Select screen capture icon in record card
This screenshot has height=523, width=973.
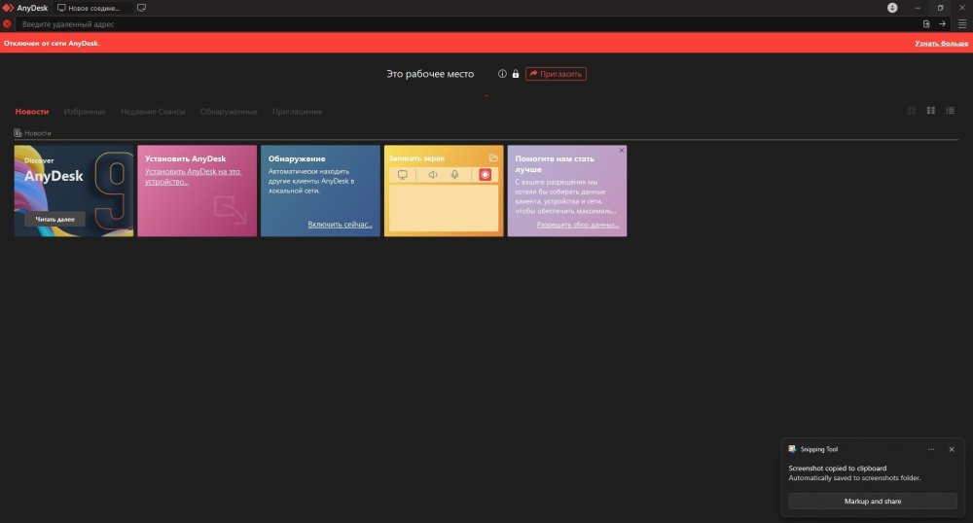[x=403, y=175]
